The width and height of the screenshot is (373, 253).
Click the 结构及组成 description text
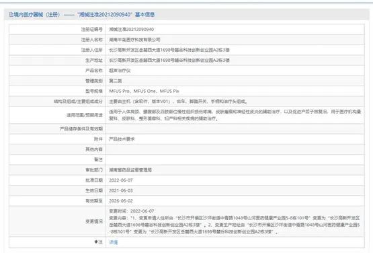point(178,101)
